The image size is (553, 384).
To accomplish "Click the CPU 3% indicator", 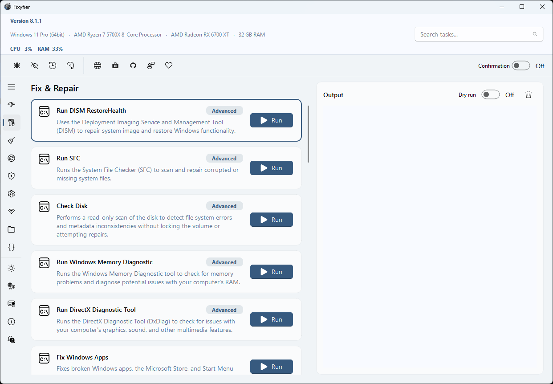I will (21, 49).
